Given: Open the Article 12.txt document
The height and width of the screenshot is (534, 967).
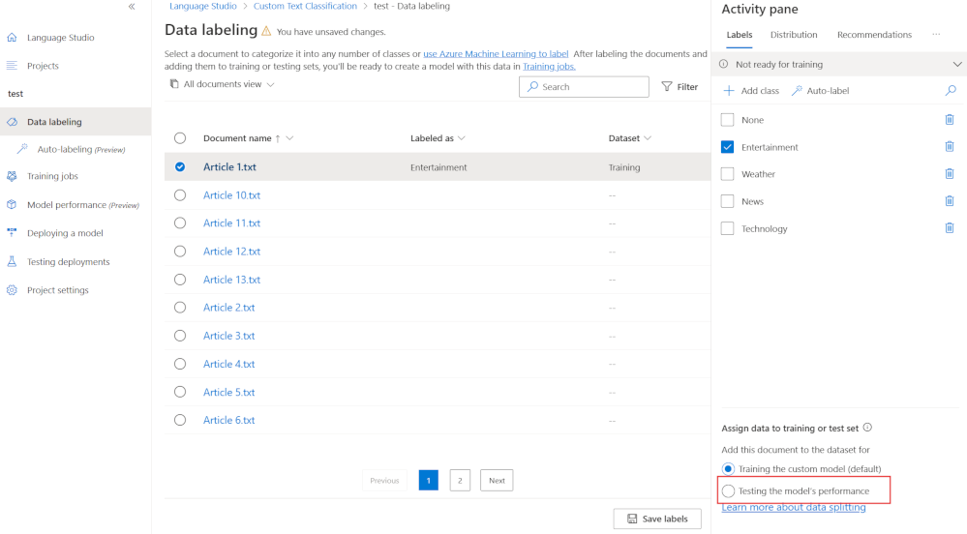Looking at the screenshot, I should (232, 251).
